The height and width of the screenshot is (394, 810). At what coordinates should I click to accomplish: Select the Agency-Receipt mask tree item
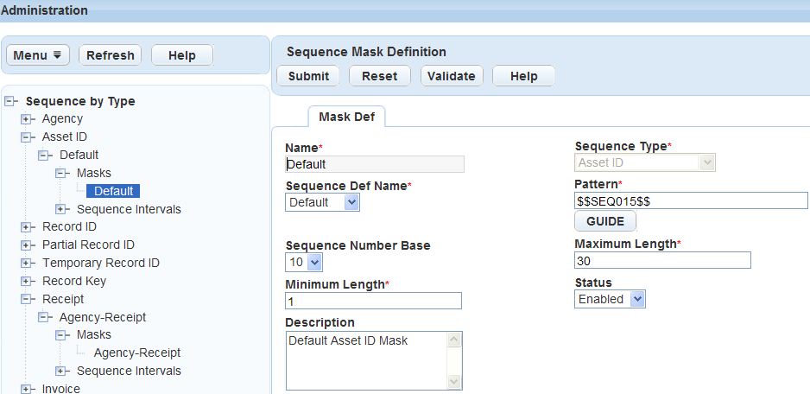[x=136, y=353]
